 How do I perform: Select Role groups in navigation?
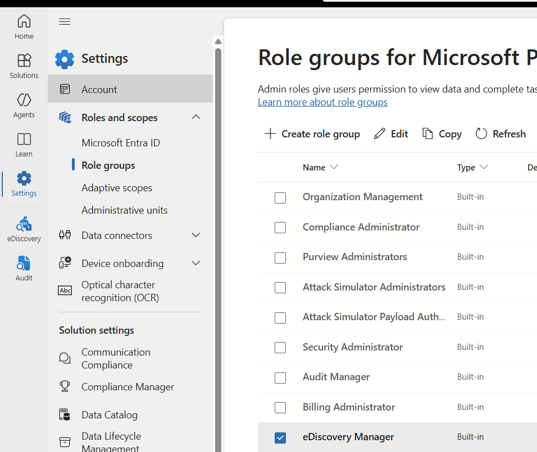click(x=108, y=165)
